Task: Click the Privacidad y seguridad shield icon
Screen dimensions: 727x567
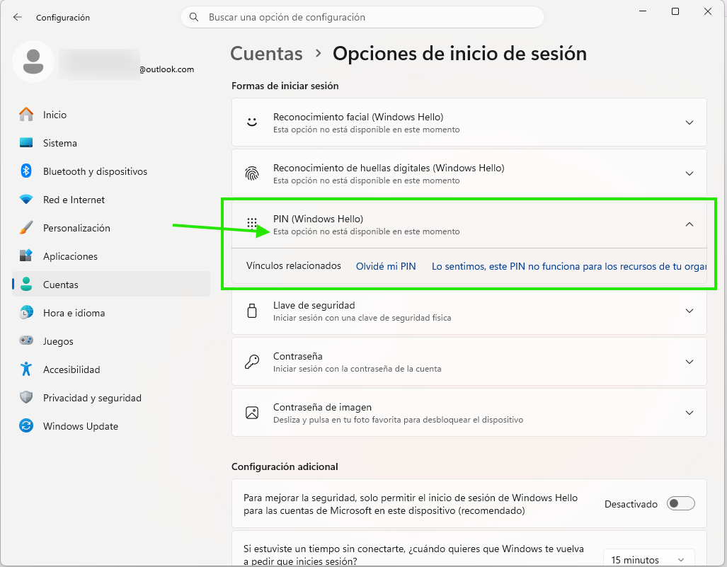Action: pos(26,397)
